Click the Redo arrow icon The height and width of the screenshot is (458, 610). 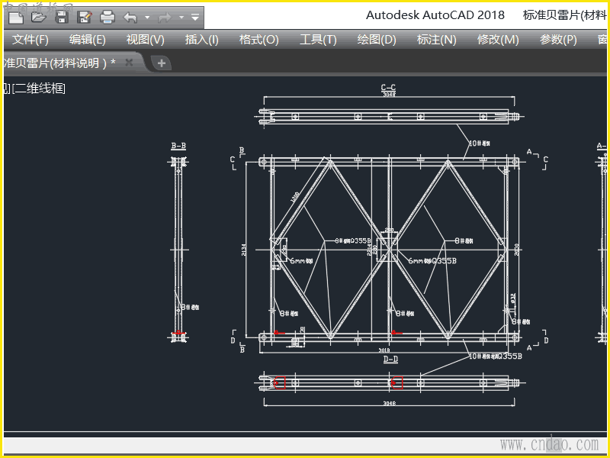pos(165,18)
